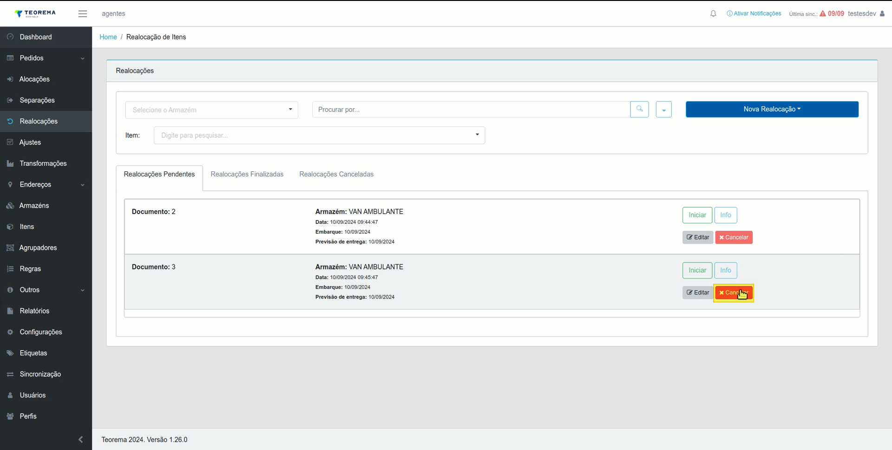
Task: Click the Etiquetas tag icon
Action: (x=10, y=353)
